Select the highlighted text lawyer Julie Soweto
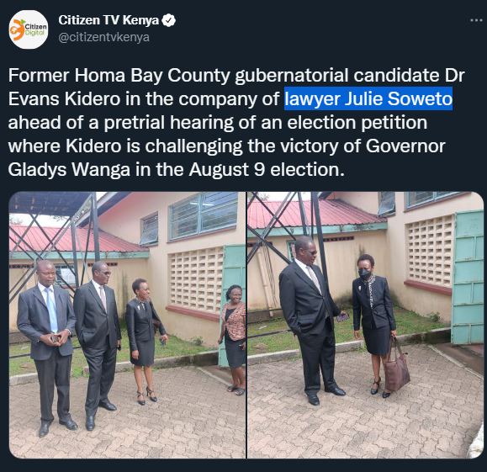This screenshot has width=487, height=472. click(x=368, y=98)
